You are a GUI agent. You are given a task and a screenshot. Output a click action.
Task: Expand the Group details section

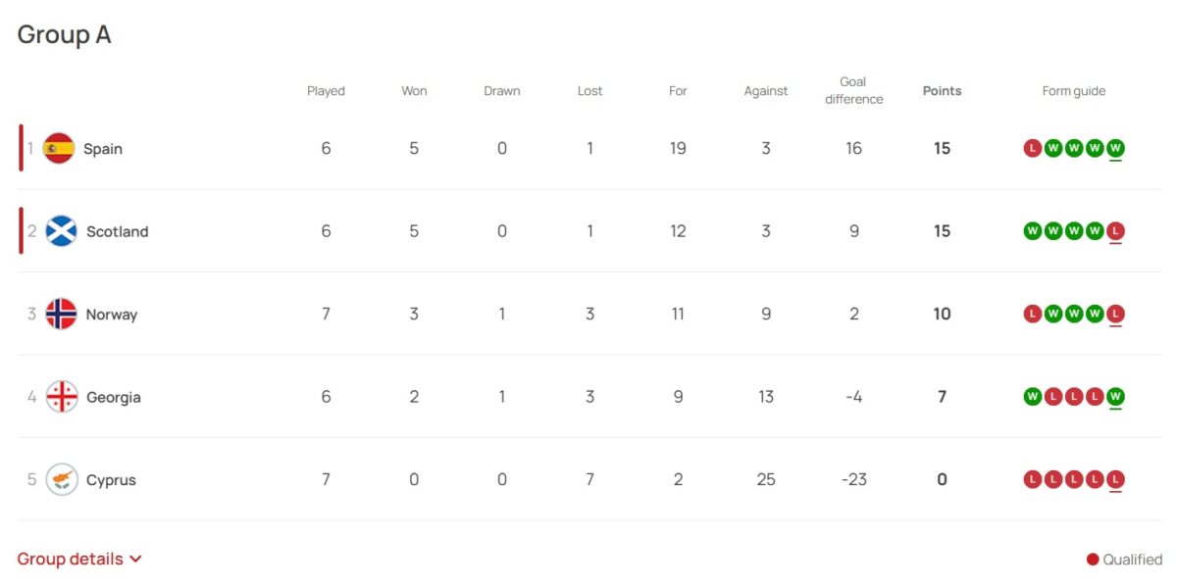pyautogui.click(x=79, y=560)
